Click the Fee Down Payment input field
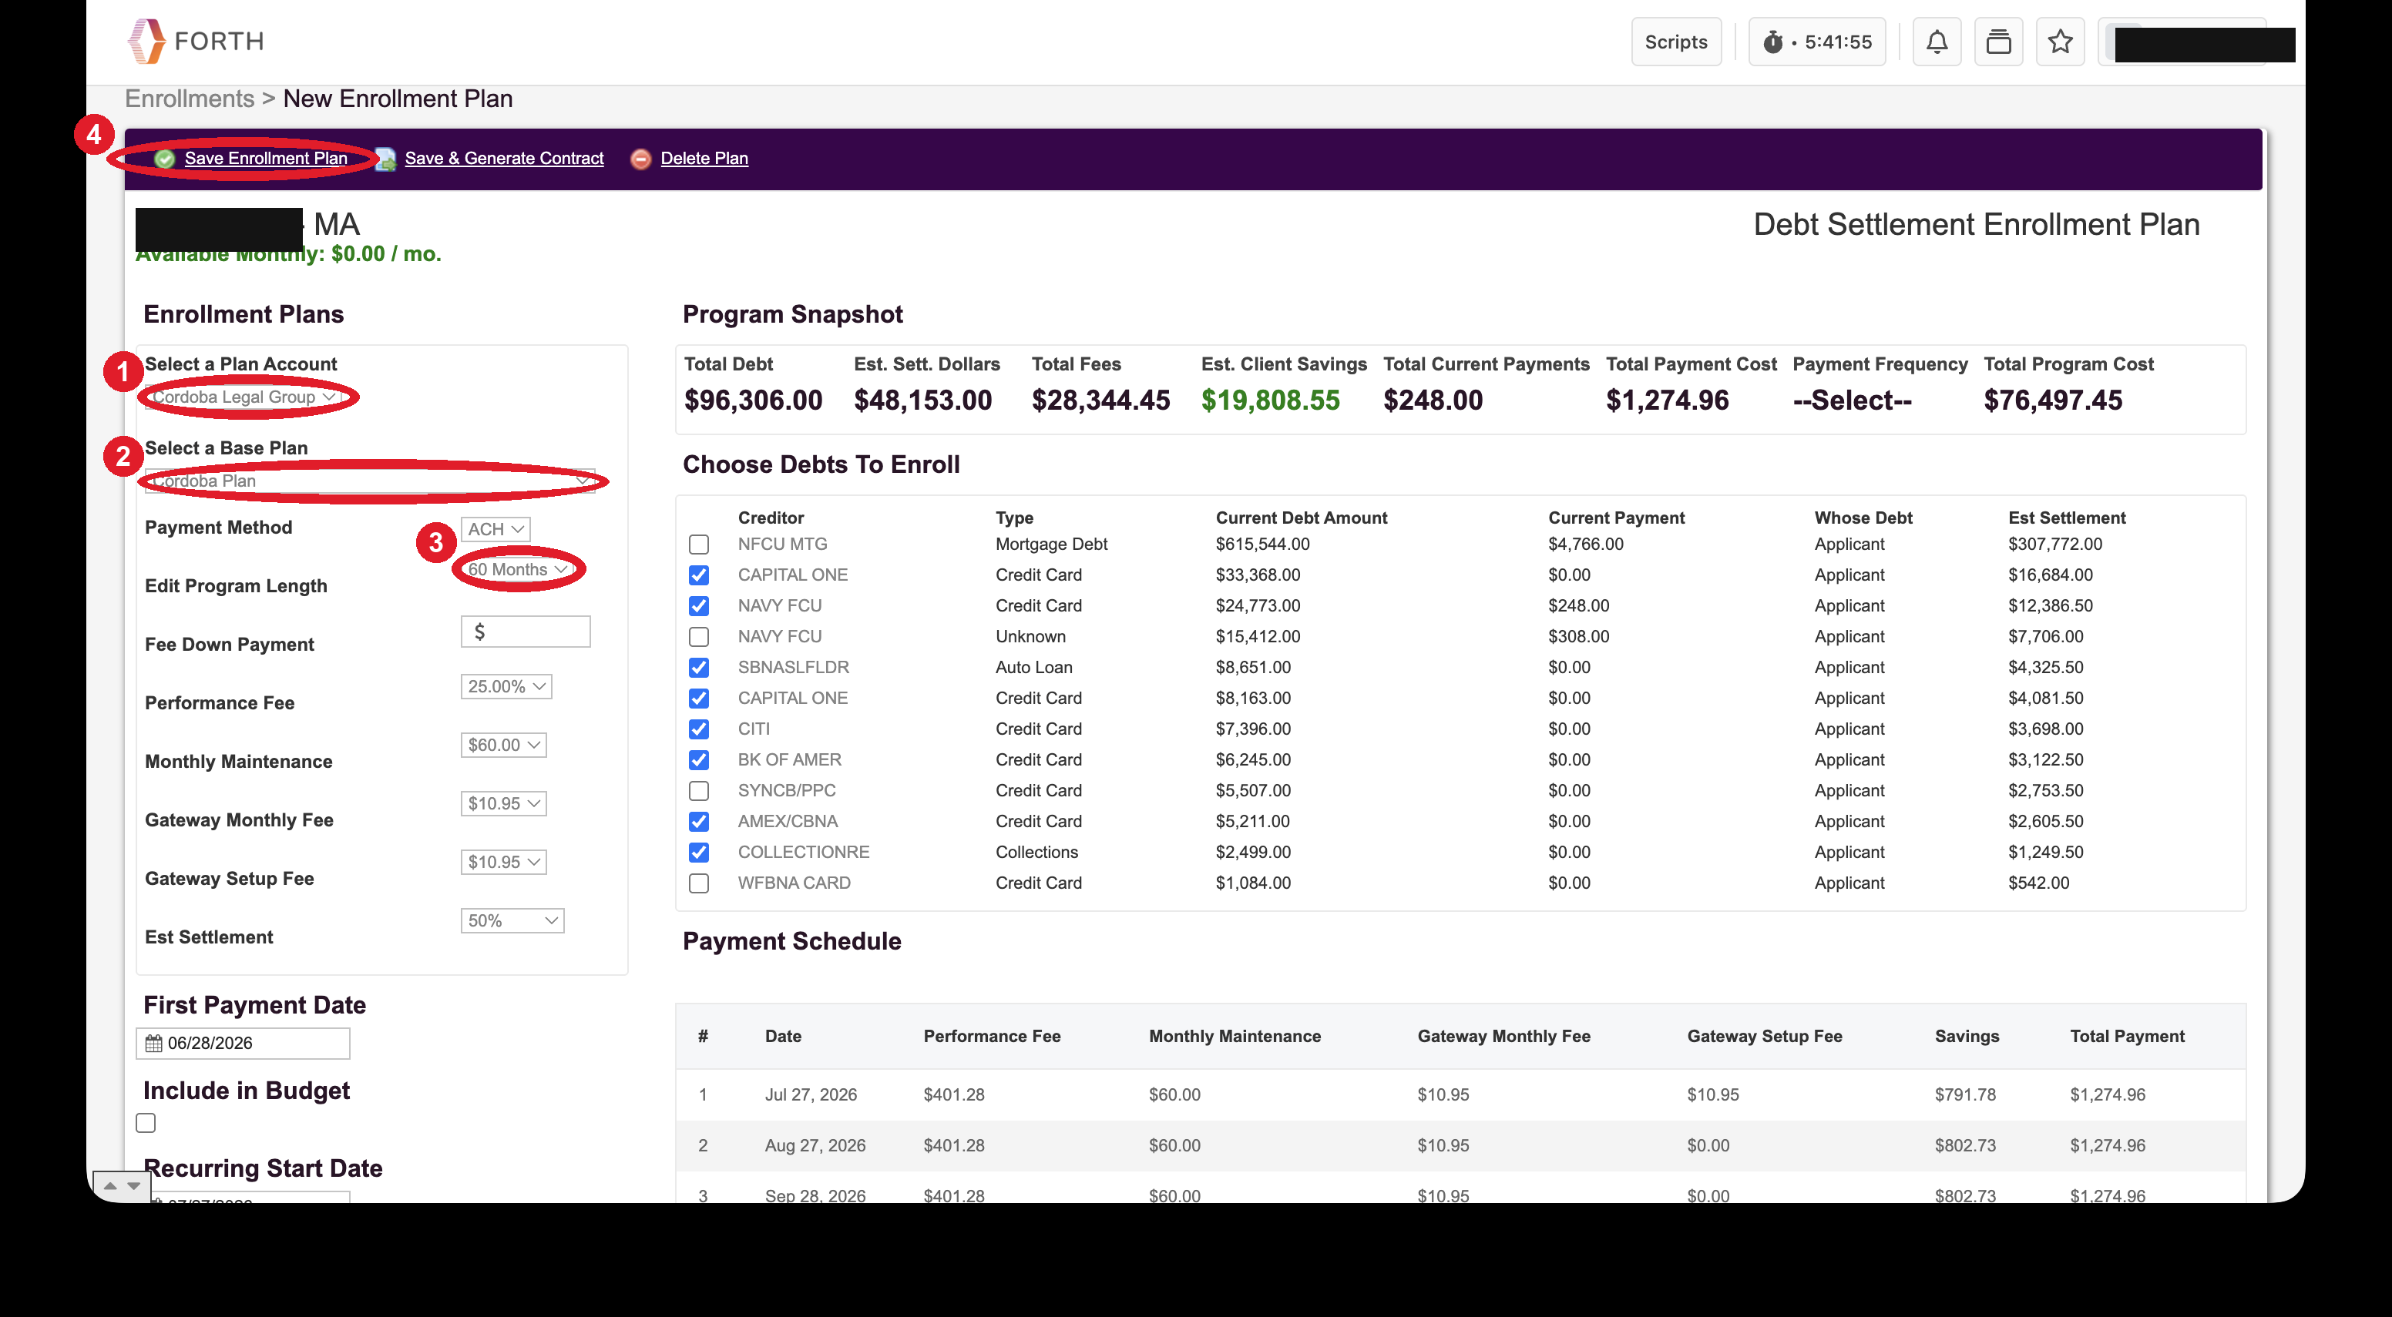This screenshot has width=2392, height=1317. click(526, 632)
